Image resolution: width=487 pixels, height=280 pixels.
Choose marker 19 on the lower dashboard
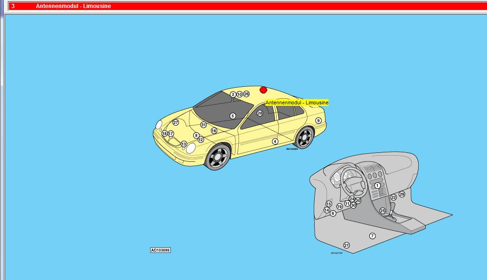point(339,206)
